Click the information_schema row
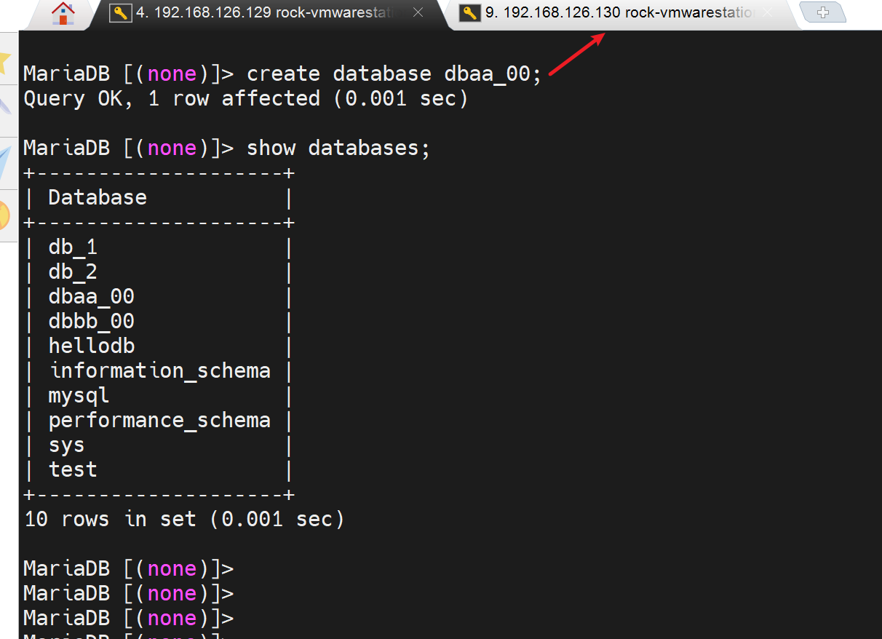 [x=159, y=371]
